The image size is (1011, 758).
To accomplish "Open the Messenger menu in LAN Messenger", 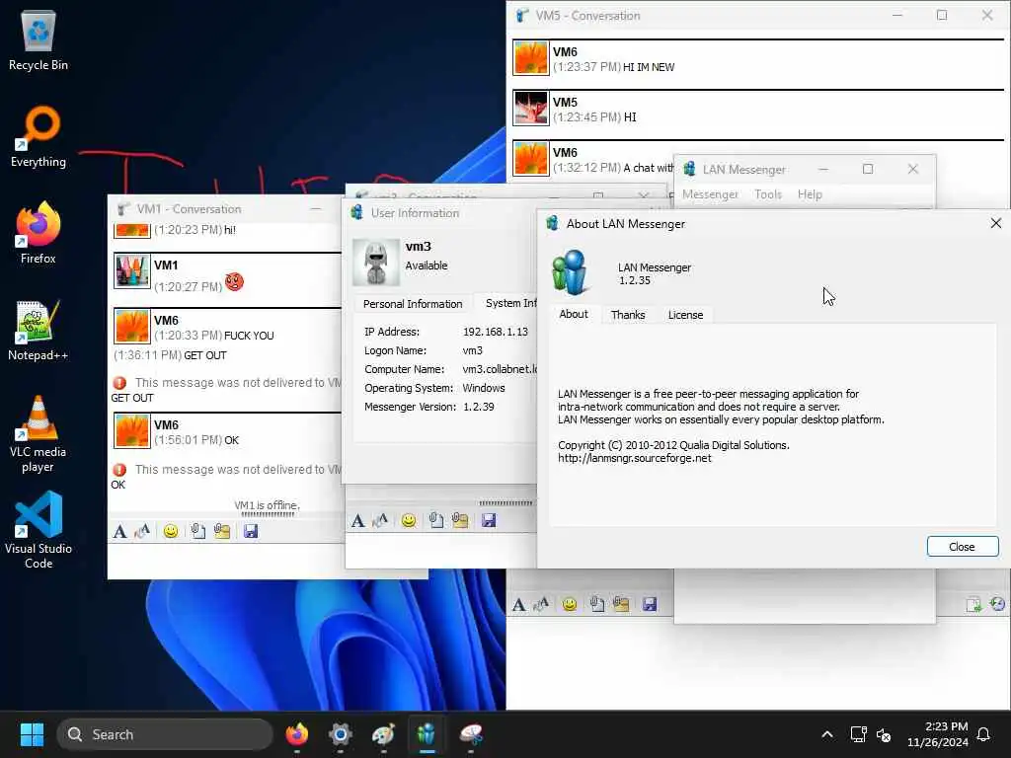I will [711, 194].
